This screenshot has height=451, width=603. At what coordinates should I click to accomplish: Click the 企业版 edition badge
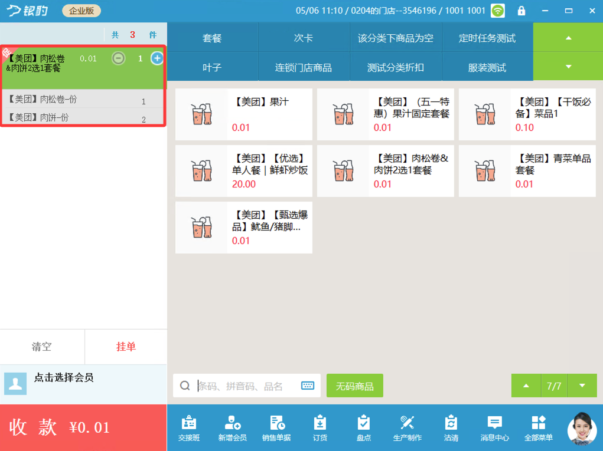click(82, 11)
